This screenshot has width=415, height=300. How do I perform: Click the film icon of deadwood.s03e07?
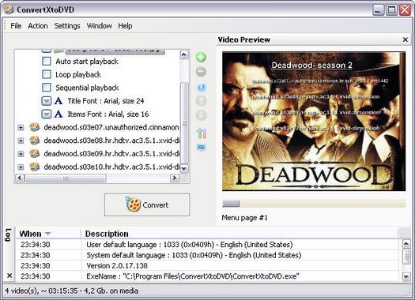point(35,127)
